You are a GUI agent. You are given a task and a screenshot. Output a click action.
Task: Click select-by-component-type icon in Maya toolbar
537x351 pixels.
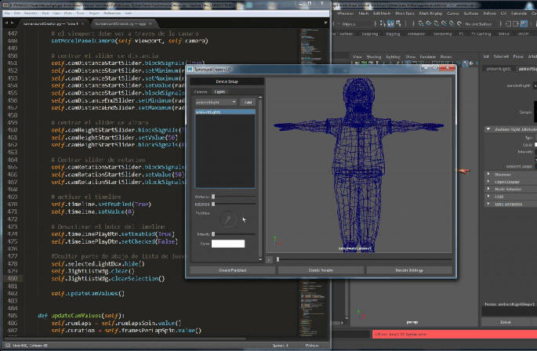point(398,24)
